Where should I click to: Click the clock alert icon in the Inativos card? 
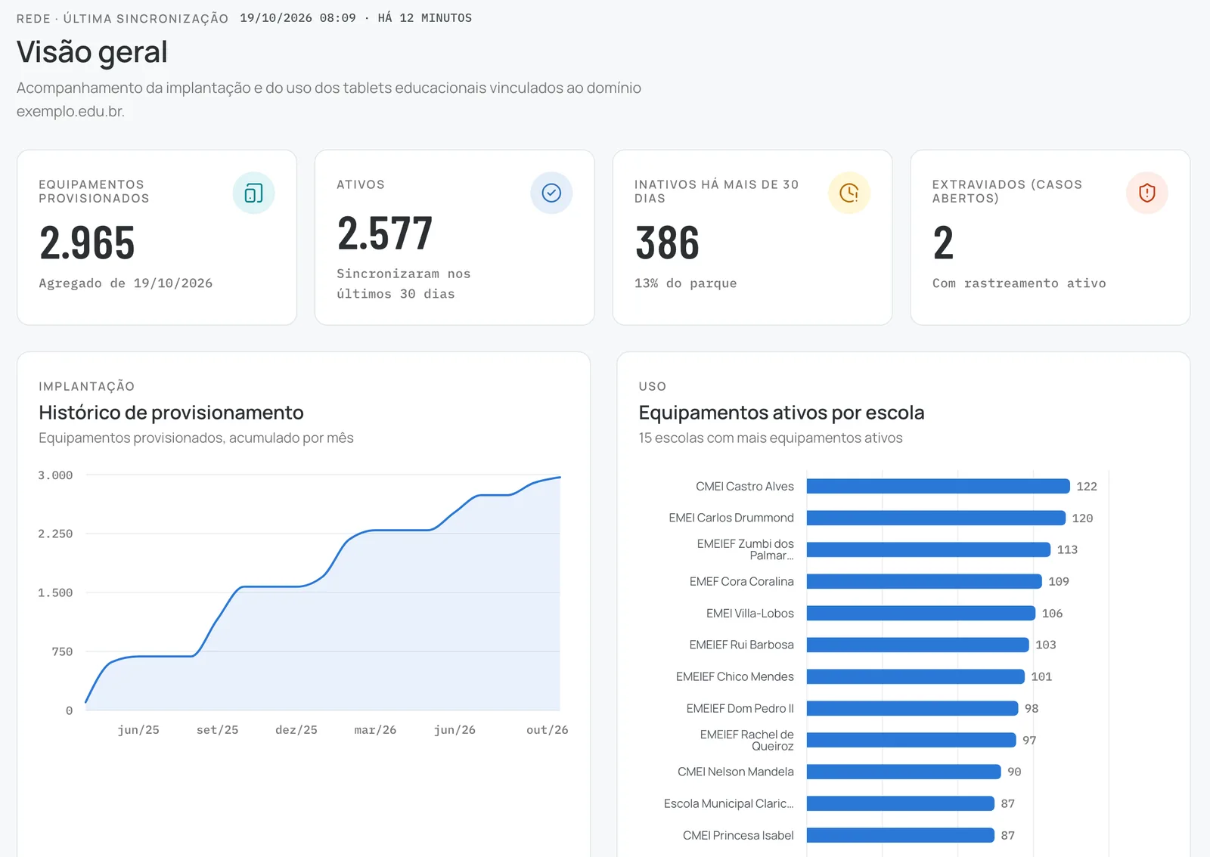tap(849, 193)
